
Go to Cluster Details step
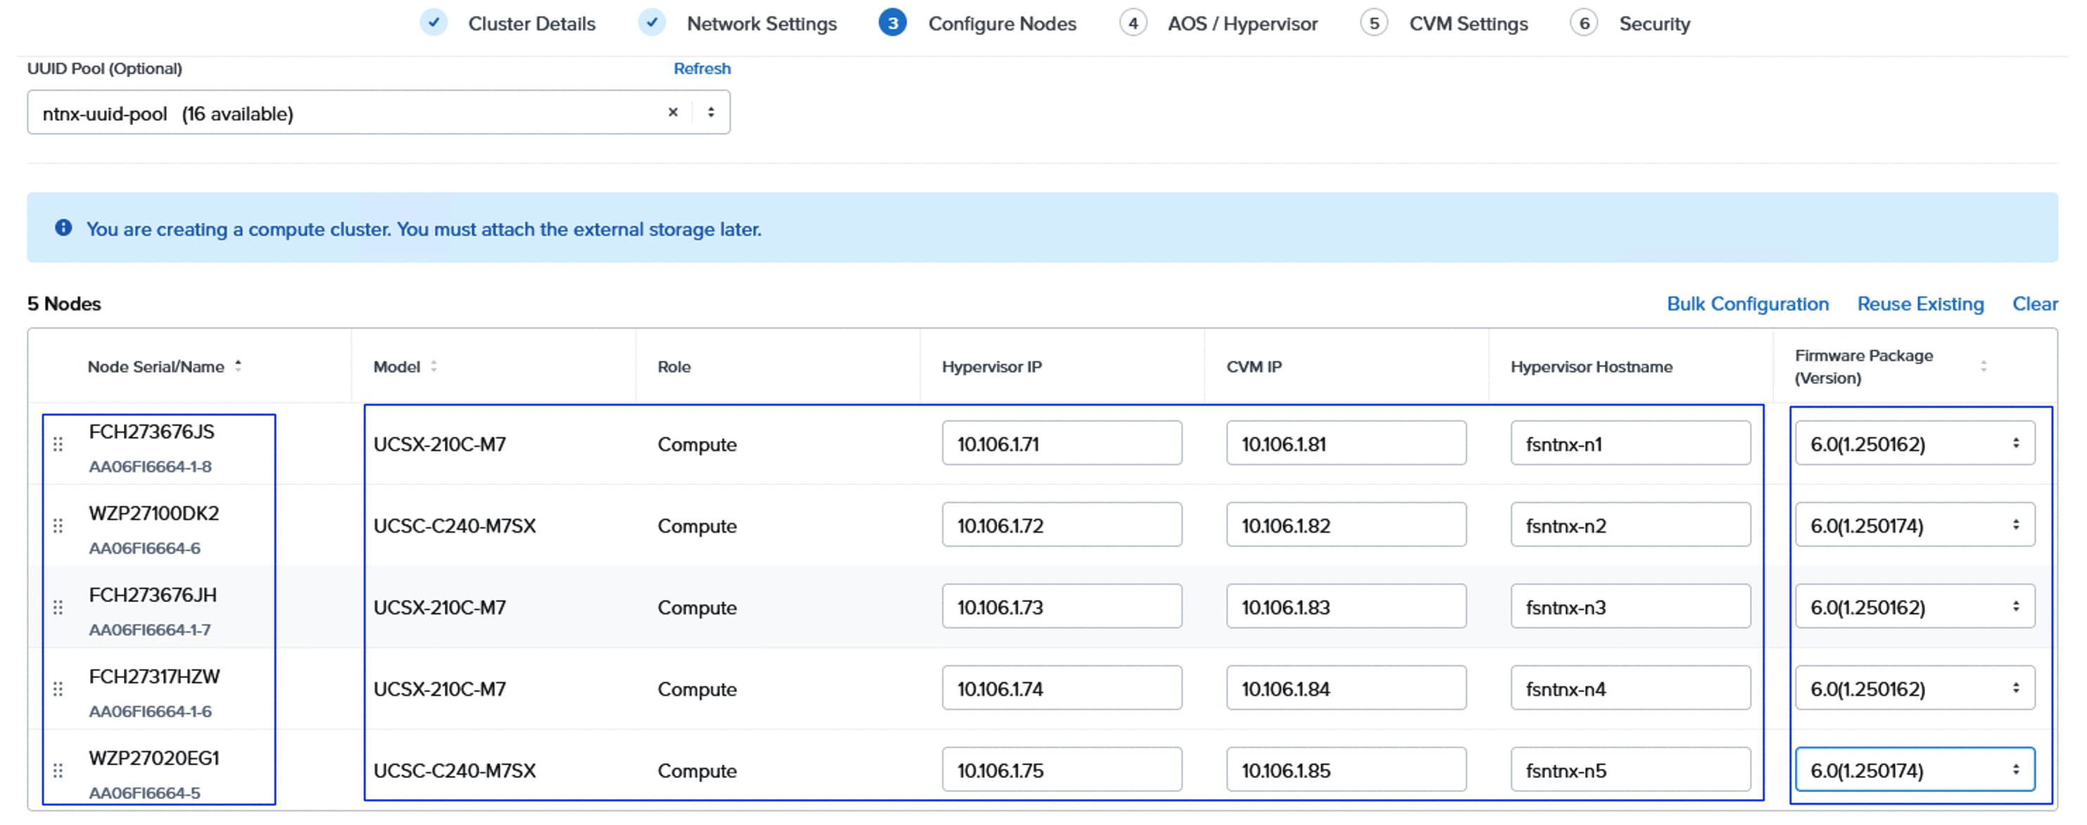point(531,23)
